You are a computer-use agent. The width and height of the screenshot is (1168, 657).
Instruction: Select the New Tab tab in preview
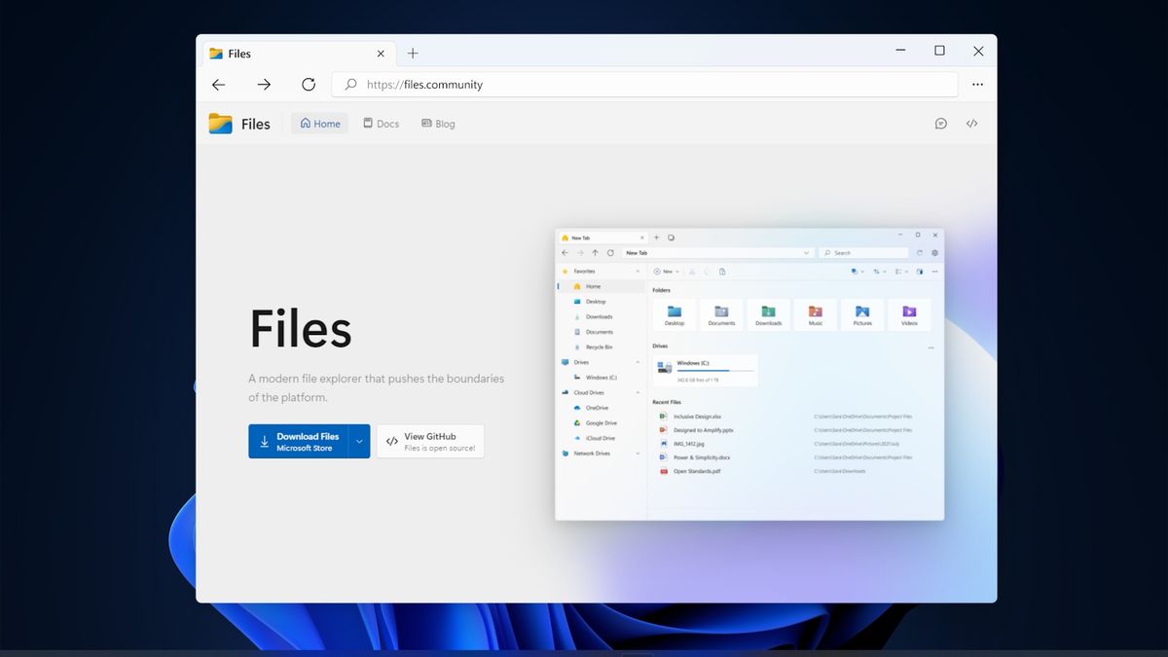point(603,237)
